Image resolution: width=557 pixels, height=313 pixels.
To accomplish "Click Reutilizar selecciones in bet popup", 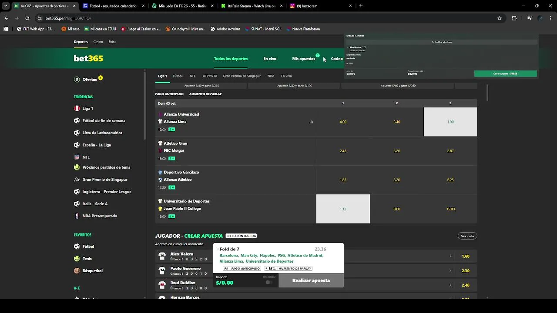I will [442, 42].
